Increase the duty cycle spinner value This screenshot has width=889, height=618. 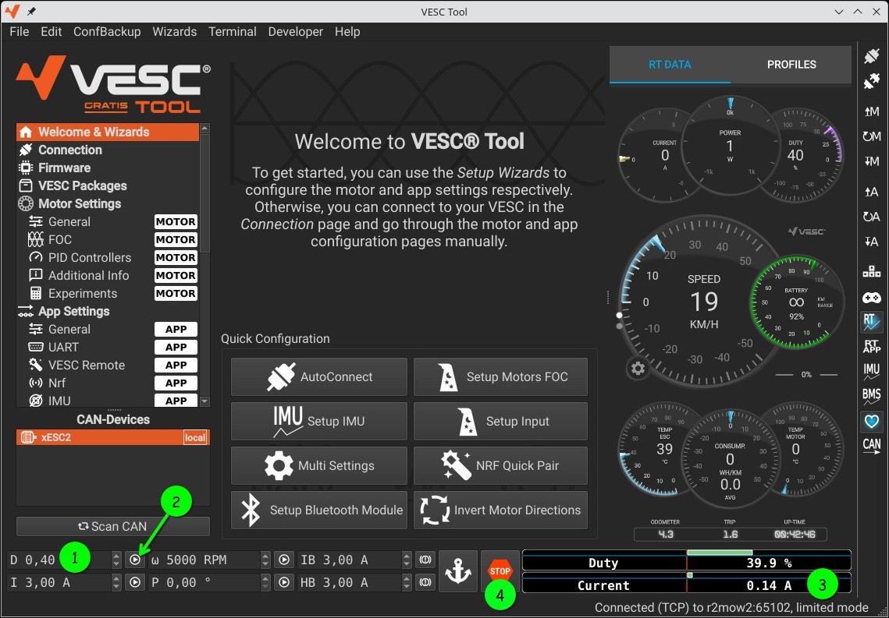pyautogui.click(x=116, y=556)
